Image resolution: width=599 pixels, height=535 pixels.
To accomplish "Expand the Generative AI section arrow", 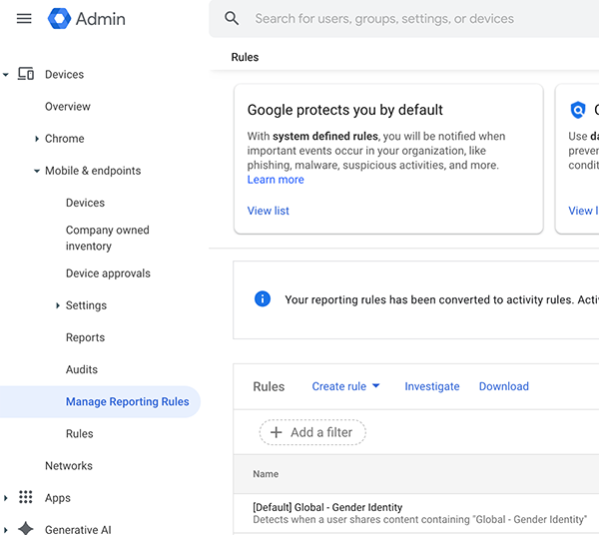I will [5, 530].
